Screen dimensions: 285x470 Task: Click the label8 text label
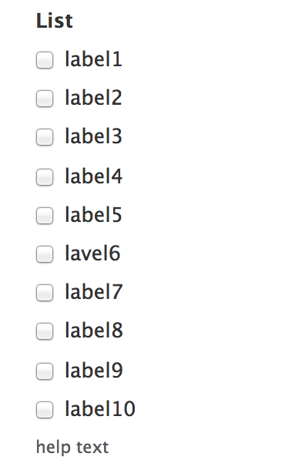pyautogui.click(x=94, y=330)
